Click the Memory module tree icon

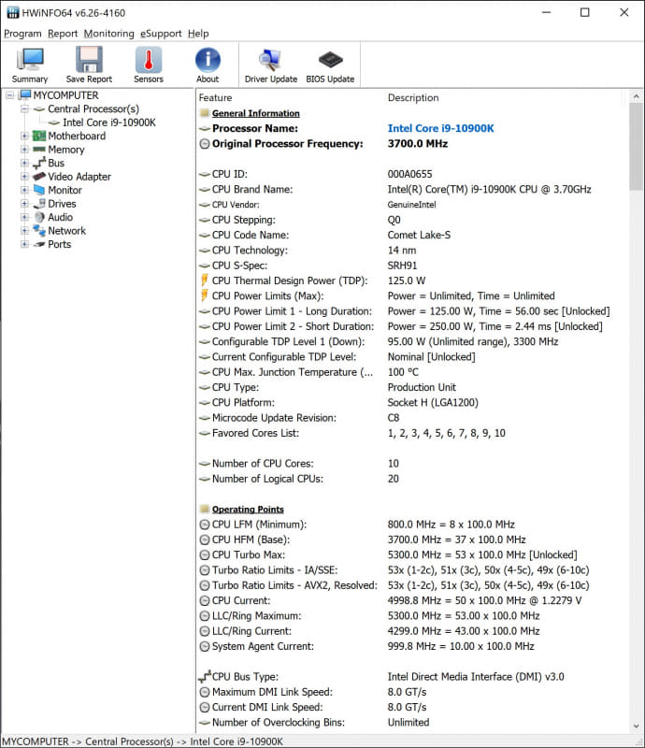39,150
